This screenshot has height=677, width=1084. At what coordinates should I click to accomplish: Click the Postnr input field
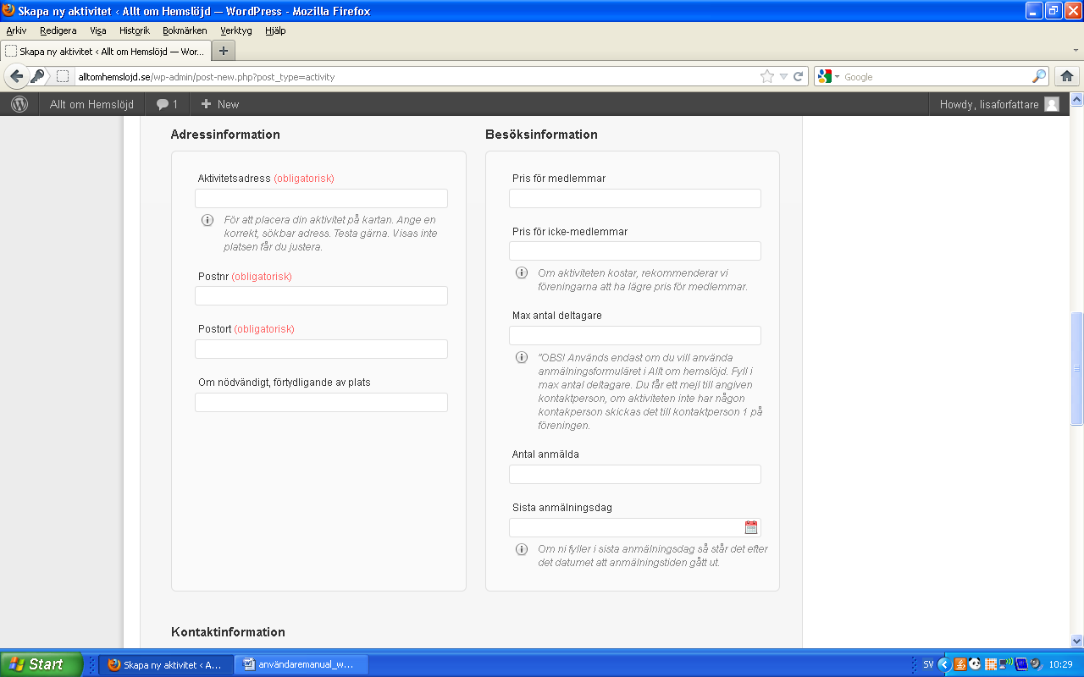pyautogui.click(x=321, y=295)
